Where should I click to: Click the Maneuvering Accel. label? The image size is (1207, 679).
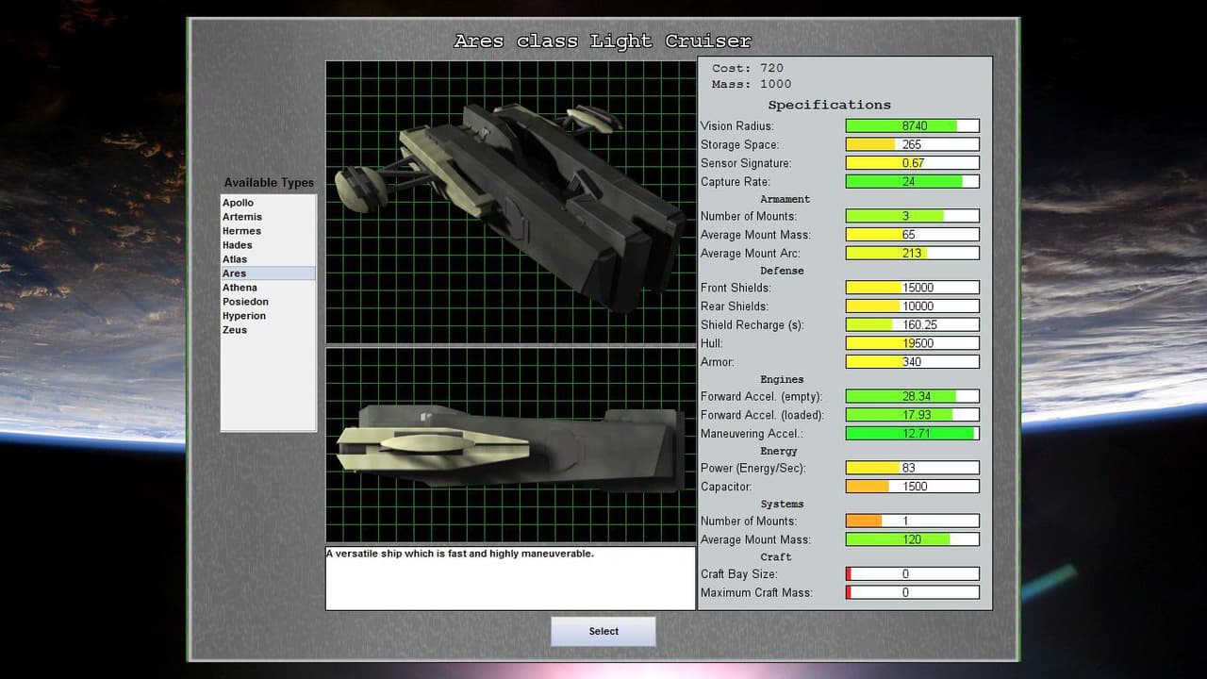[x=752, y=434]
